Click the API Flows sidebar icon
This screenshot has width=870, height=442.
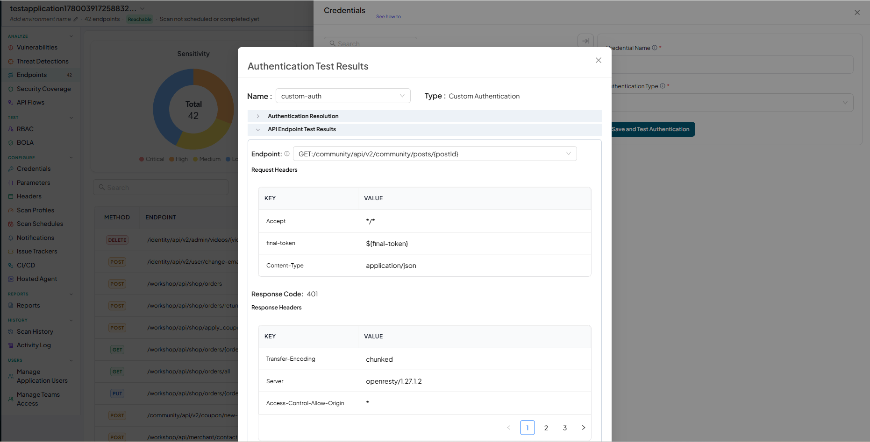11,103
